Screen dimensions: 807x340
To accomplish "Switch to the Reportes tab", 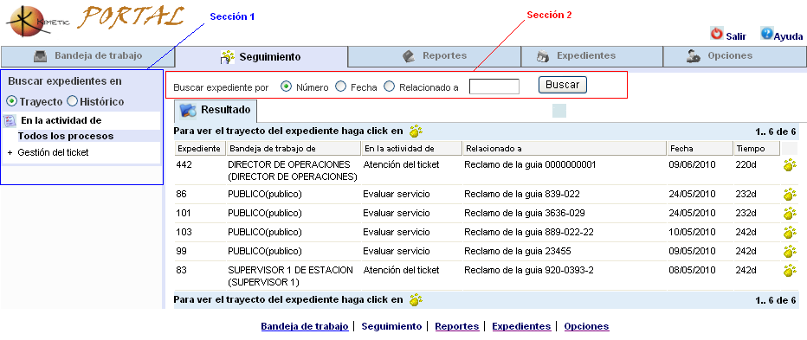I will pyautogui.click(x=435, y=56).
